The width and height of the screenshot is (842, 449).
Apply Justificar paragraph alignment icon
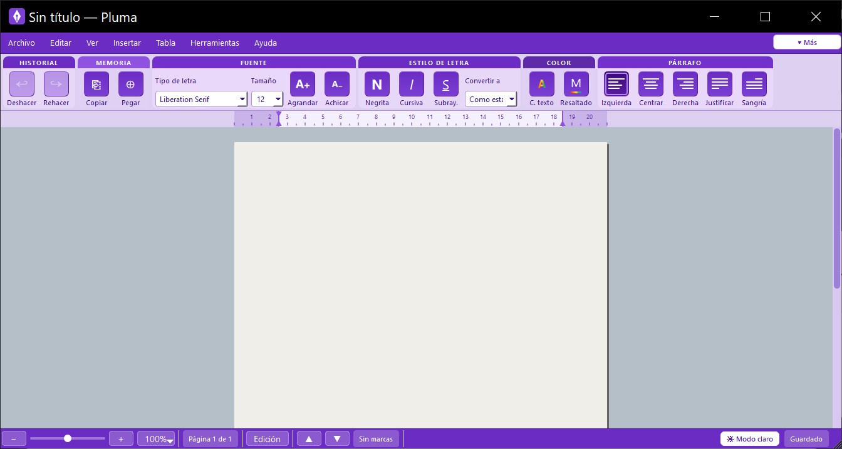click(720, 84)
